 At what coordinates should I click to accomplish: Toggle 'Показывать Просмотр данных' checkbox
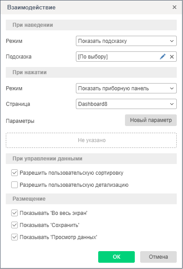pos(14,237)
